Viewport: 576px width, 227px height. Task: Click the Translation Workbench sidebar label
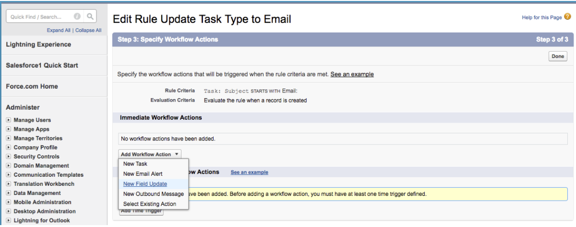tap(44, 184)
